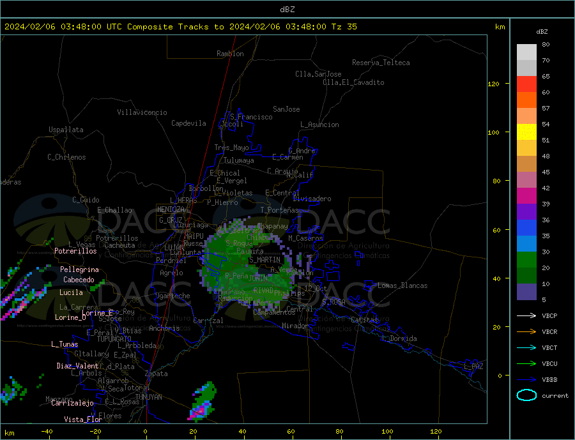Click the 'Zapata' place label
Viewport: 575px width, 440px height.
(157, 374)
